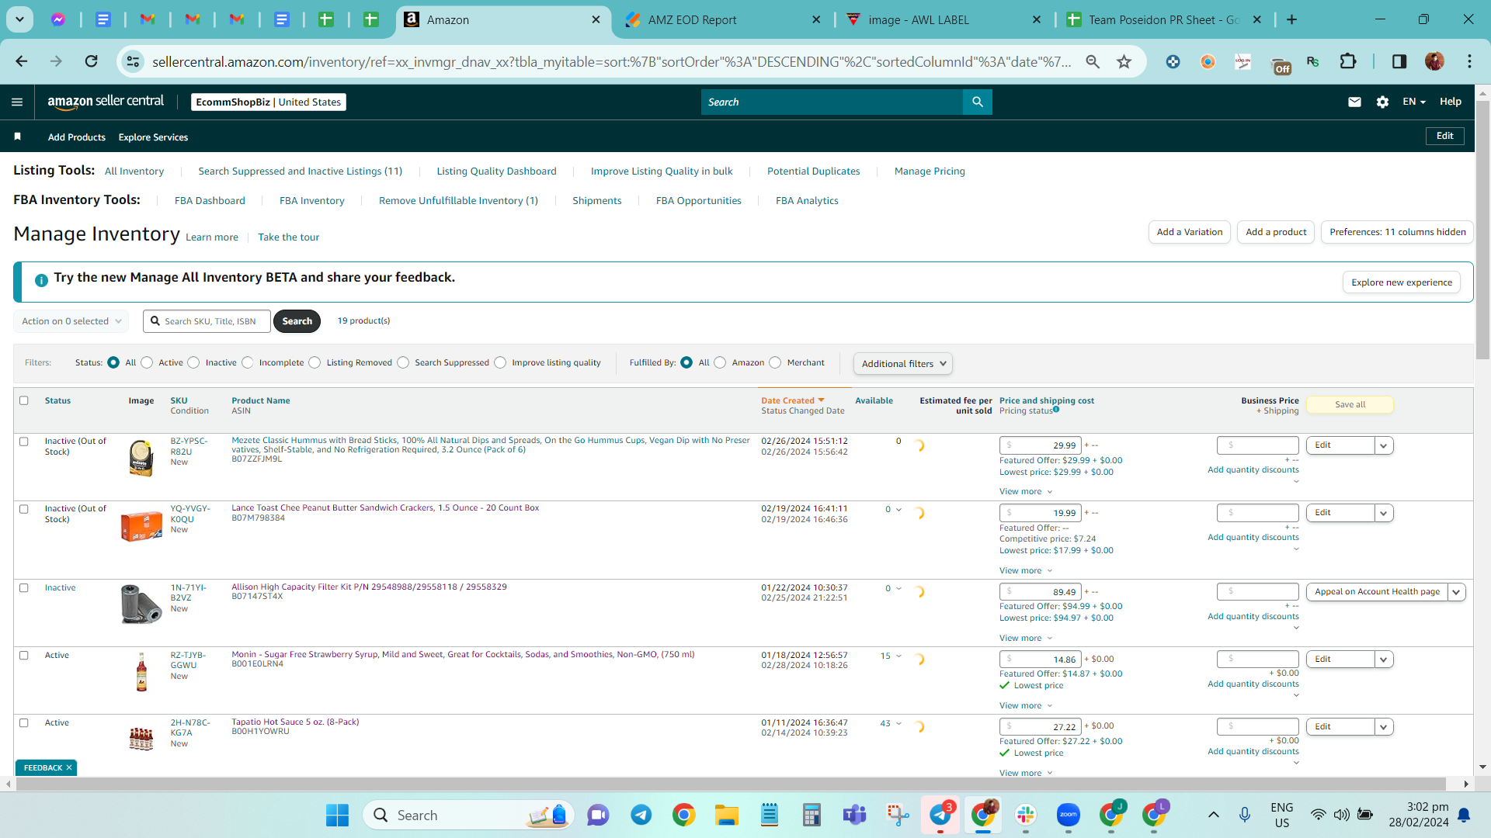Open Zoom from the taskbar
The image size is (1491, 838).
click(1069, 815)
